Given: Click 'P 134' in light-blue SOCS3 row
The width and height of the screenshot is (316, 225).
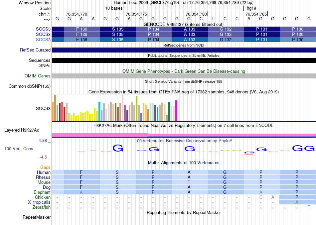Looking at the screenshot, I should [x=154, y=40].
